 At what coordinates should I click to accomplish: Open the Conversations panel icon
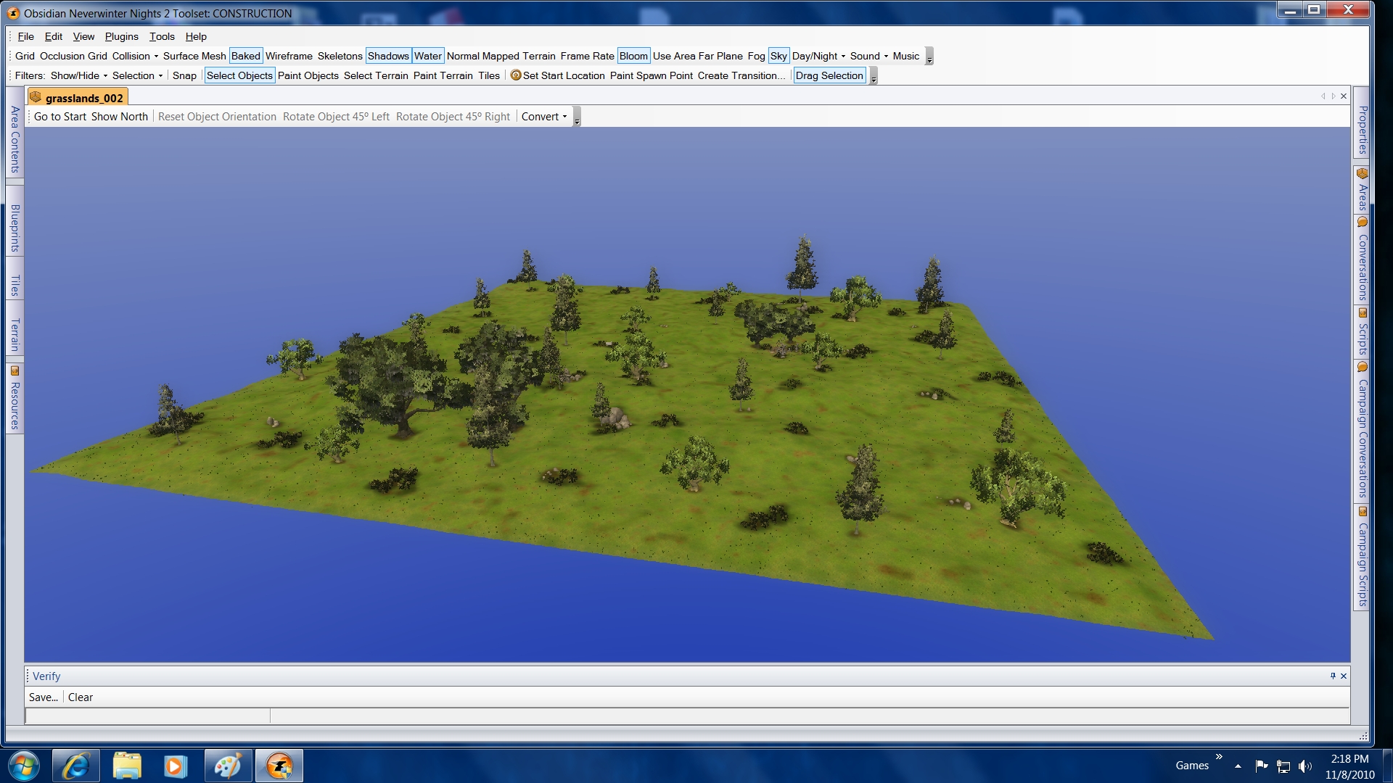tap(1362, 223)
